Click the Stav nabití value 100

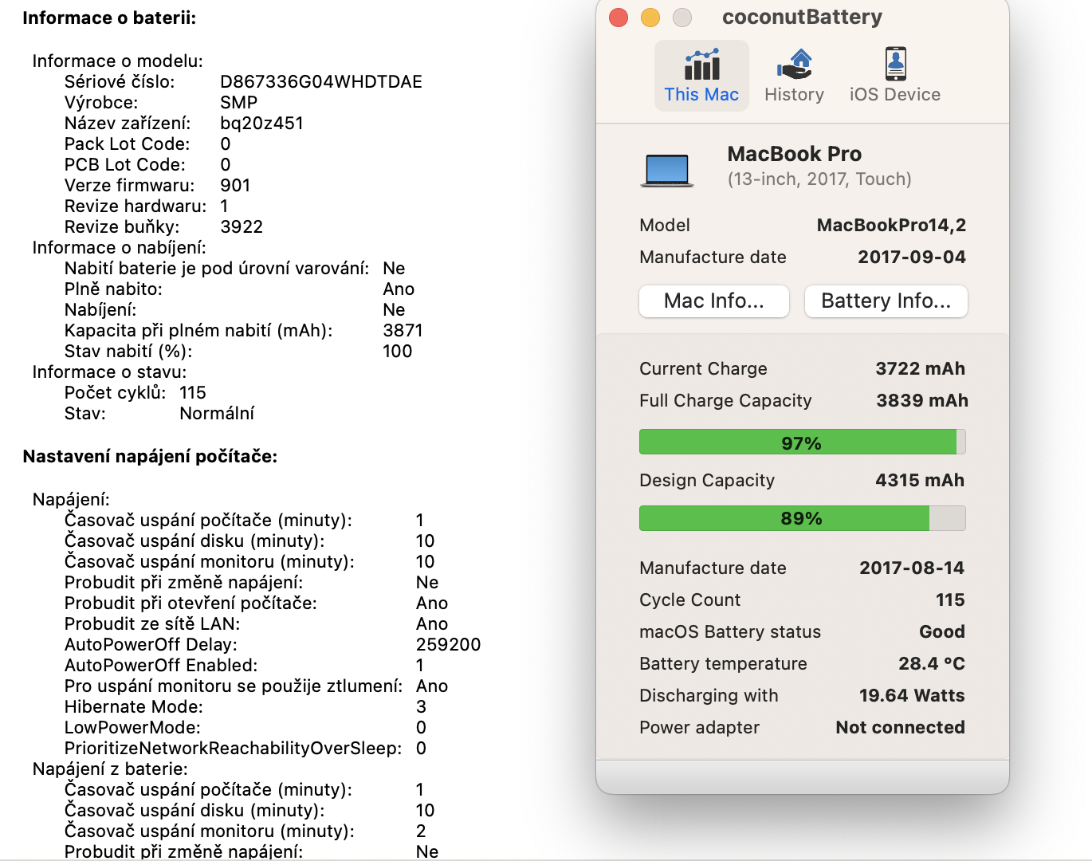coord(397,352)
